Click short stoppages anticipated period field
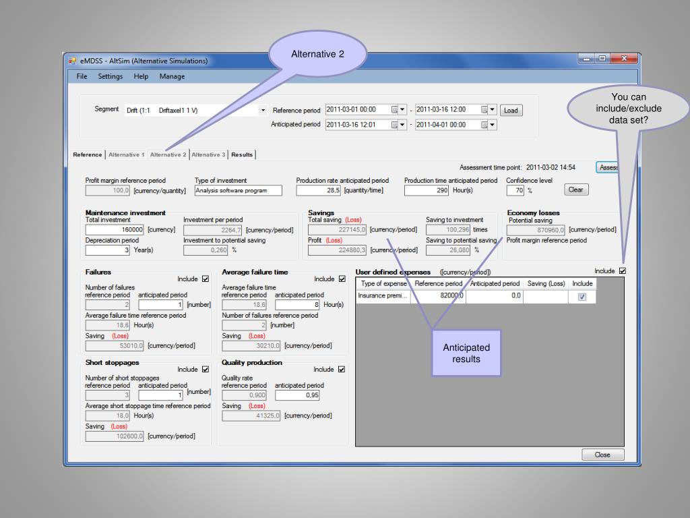The width and height of the screenshot is (690, 518). point(160,395)
